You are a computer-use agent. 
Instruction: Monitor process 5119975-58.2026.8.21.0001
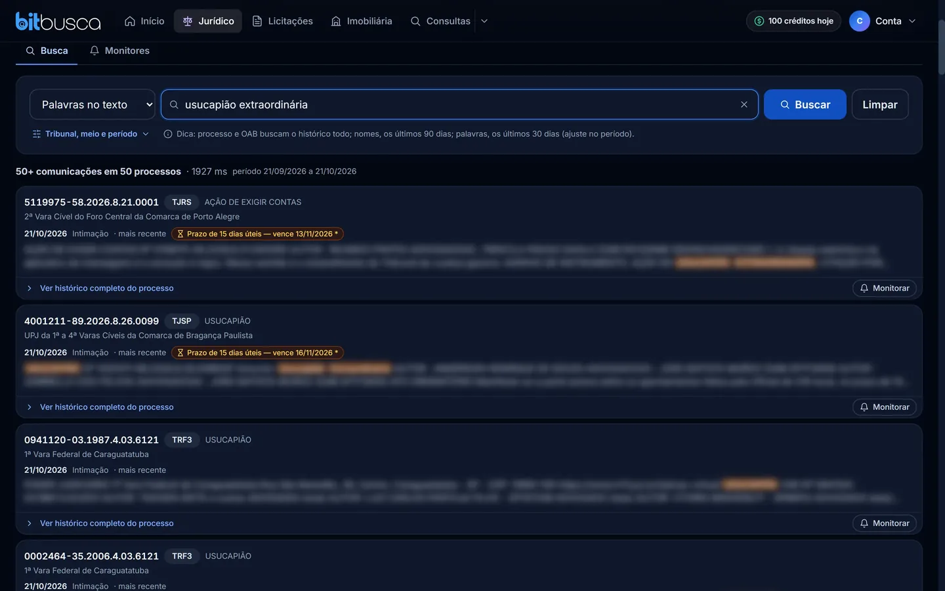pyautogui.click(x=885, y=288)
